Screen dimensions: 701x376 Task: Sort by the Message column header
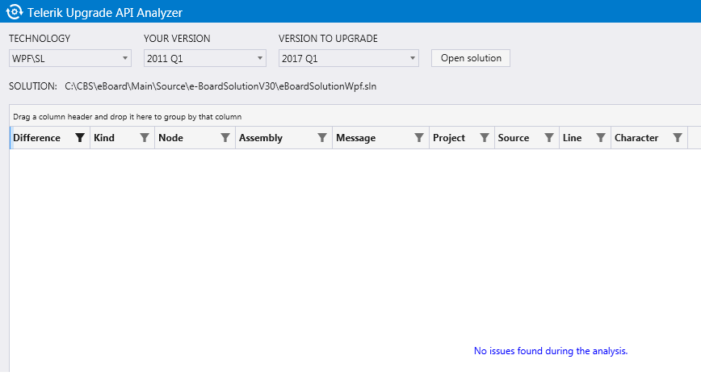[355, 138]
